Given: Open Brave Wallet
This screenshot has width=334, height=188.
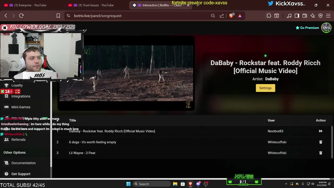Looking at the screenshot, I should pyautogui.click(x=305, y=16).
